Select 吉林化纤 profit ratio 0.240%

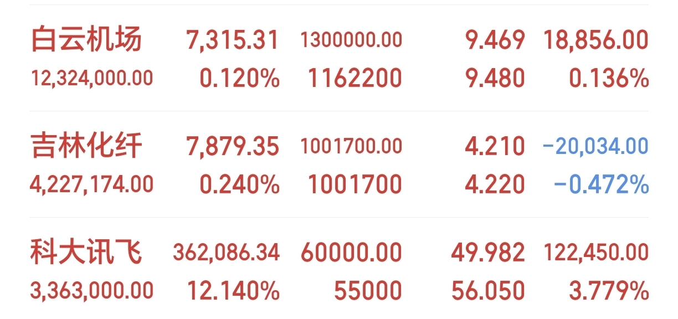(239, 184)
